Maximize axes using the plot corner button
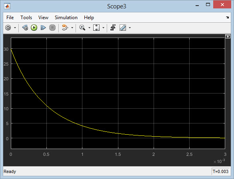234x179 pixels. (x=228, y=36)
